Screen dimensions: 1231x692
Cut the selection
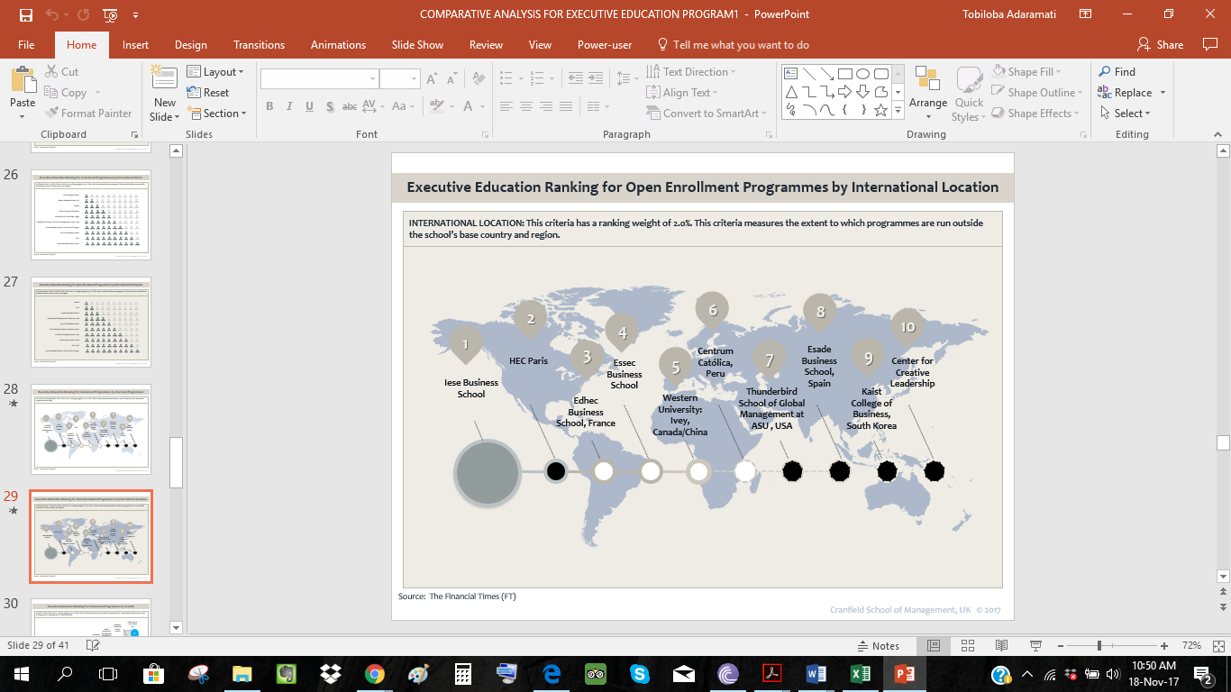click(61, 72)
